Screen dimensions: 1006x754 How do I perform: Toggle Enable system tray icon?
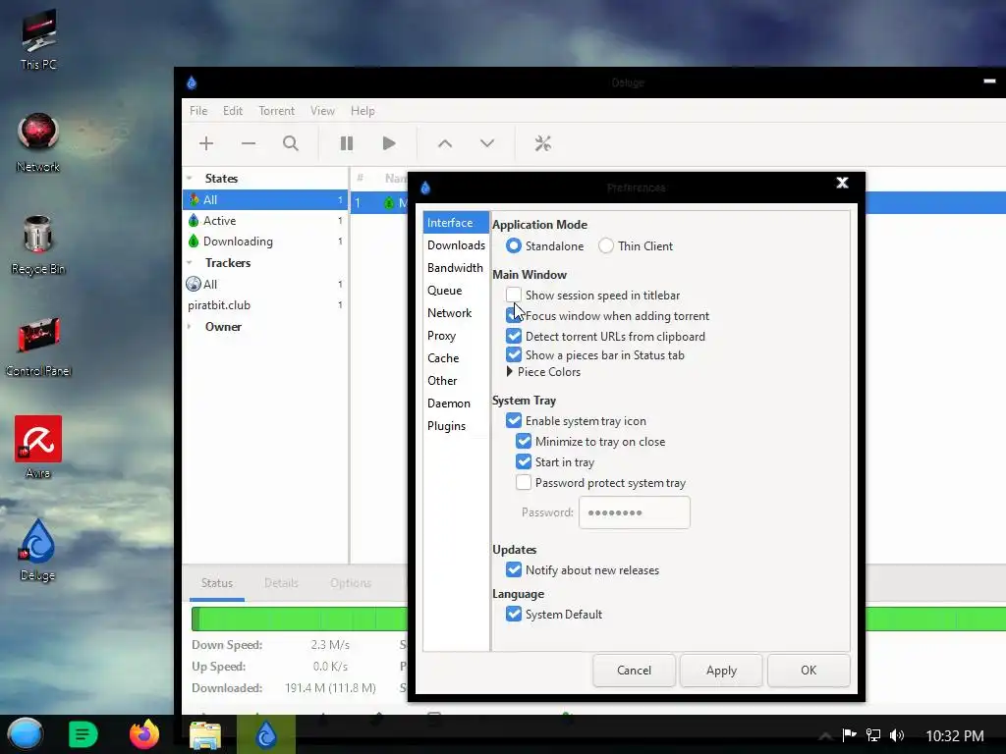[513, 420]
